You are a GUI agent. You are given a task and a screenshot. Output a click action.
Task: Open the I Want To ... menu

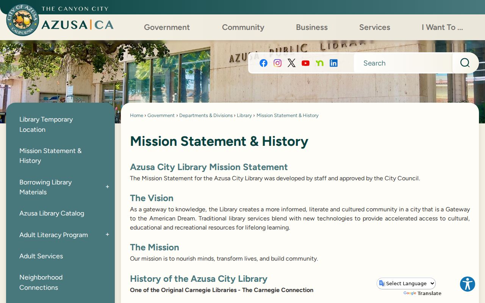442,27
